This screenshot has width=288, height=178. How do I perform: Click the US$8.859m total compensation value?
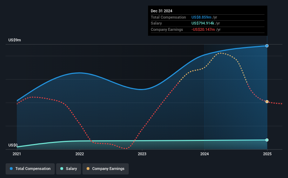click(201, 17)
